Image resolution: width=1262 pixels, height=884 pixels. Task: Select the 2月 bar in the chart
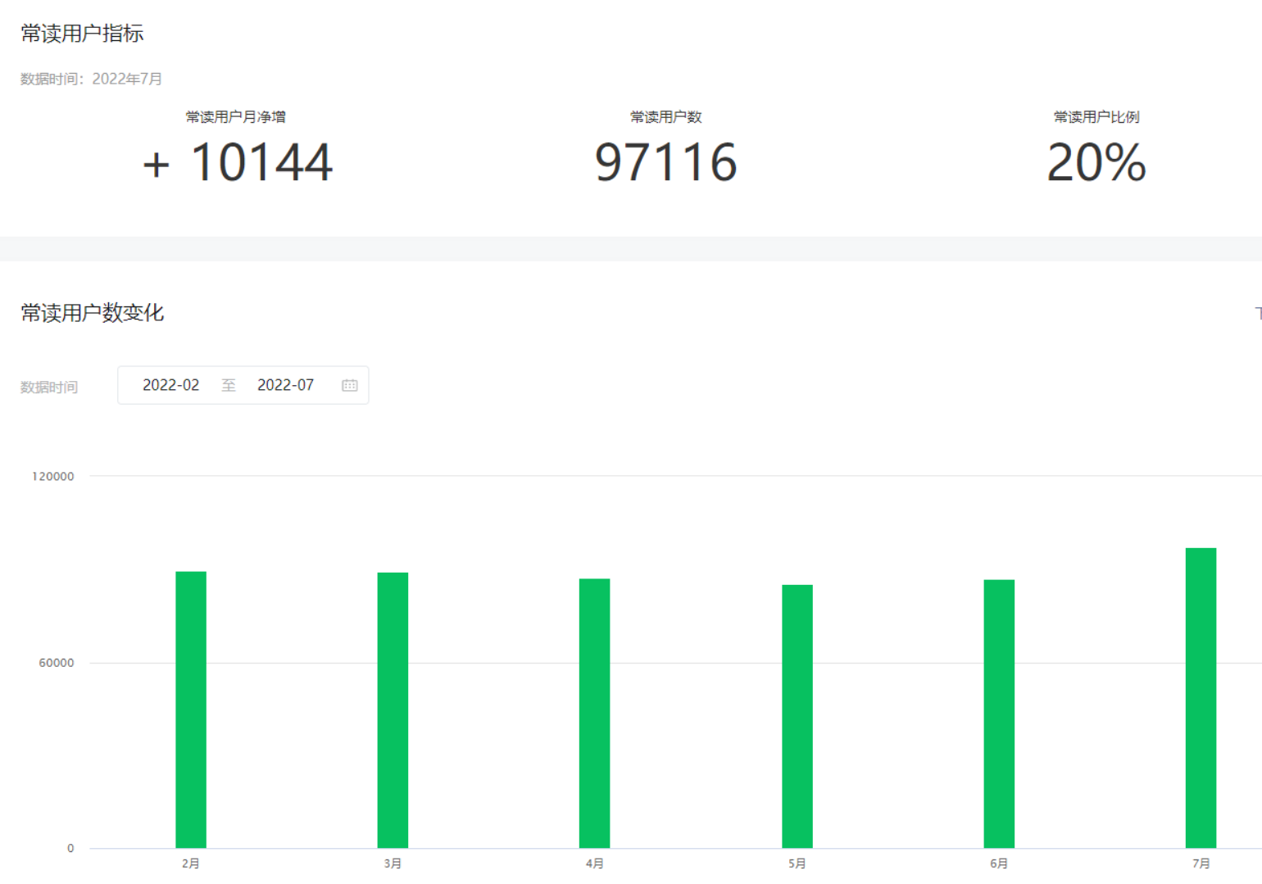pos(191,709)
